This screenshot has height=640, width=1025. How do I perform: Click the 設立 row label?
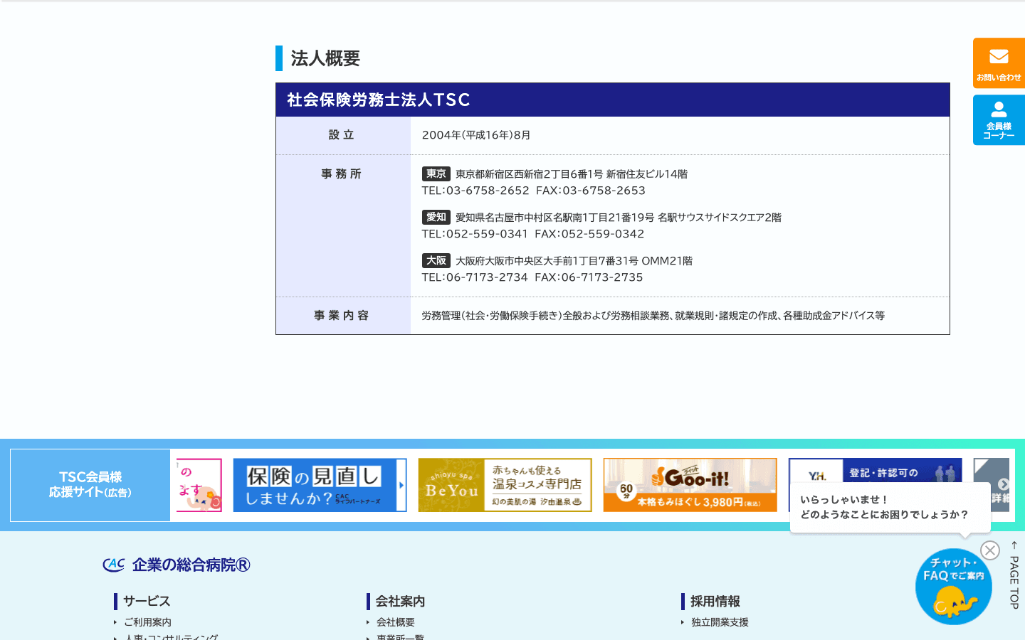[342, 135]
